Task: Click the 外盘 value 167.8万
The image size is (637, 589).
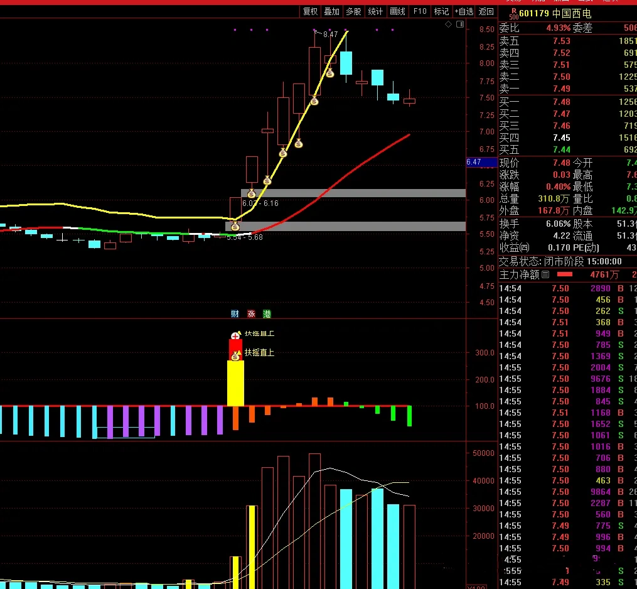Action: pyautogui.click(x=554, y=210)
